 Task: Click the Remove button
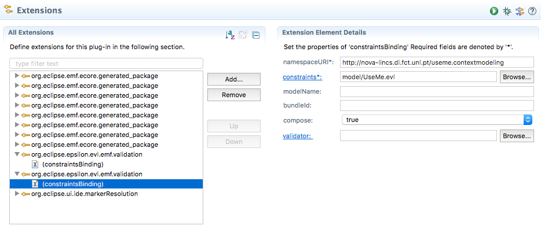click(234, 95)
